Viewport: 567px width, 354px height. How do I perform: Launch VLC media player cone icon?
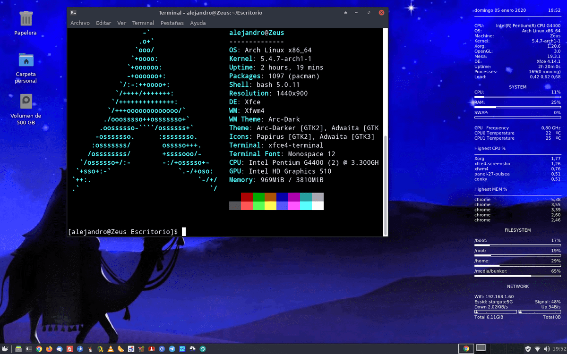click(x=111, y=349)
